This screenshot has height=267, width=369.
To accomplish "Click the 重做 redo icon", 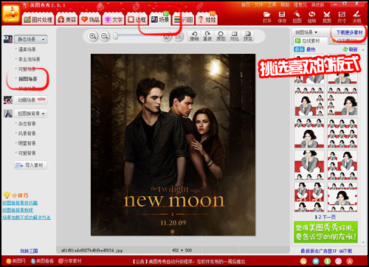I will pos(207,36).
